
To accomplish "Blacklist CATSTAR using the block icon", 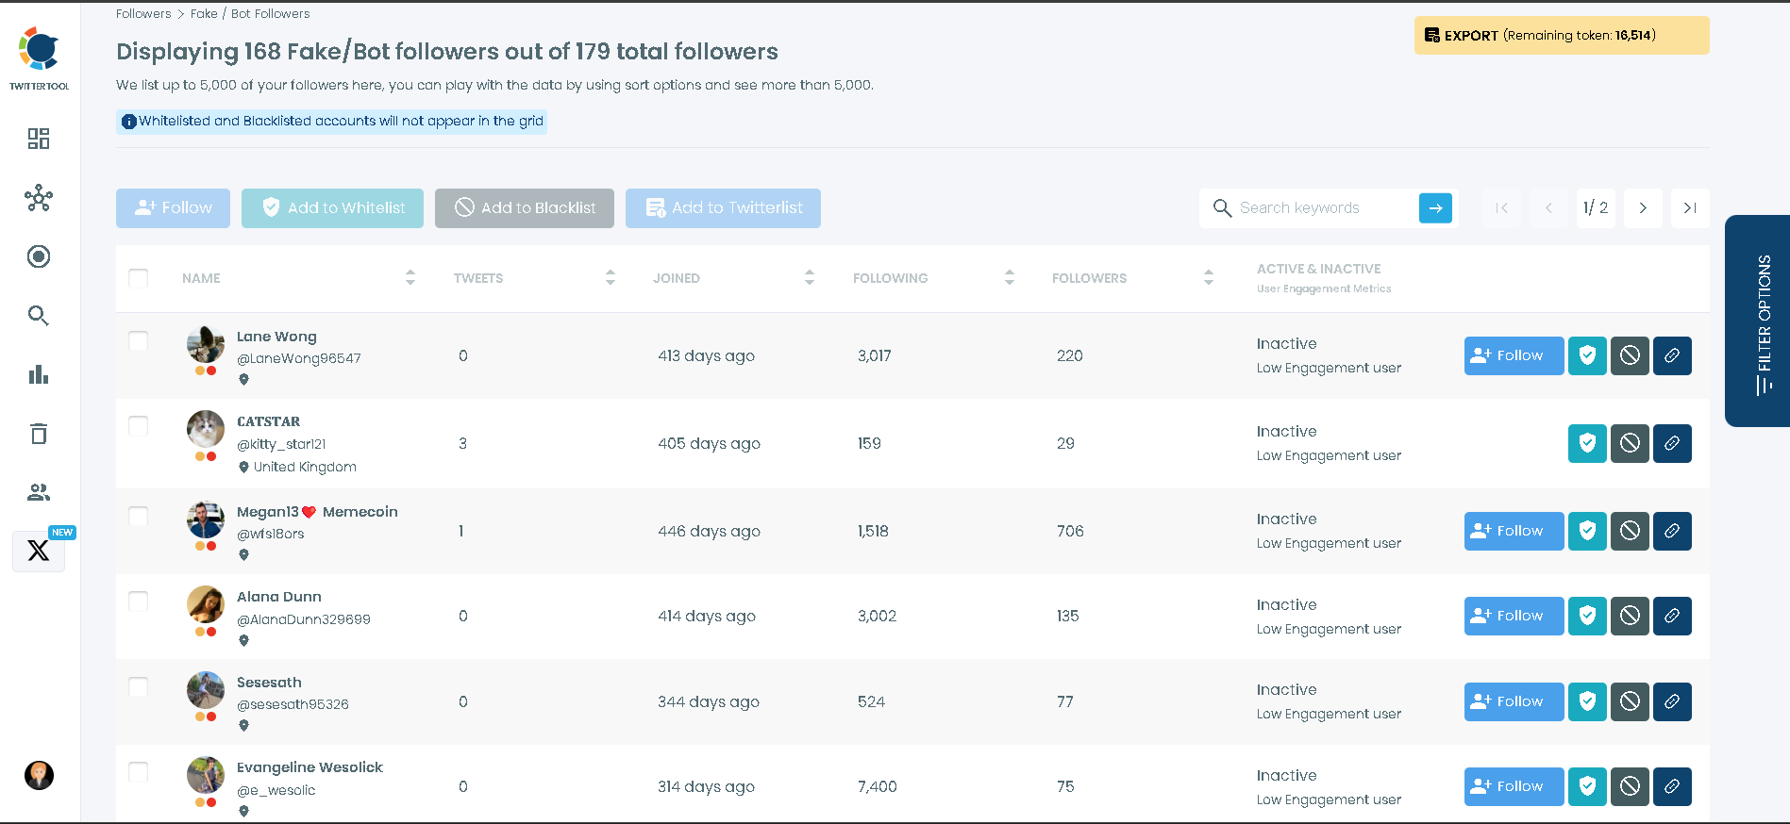I will click(x=1630, y=443).
